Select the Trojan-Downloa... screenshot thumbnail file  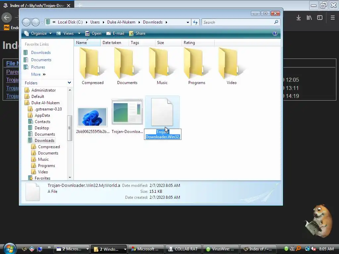127,112
